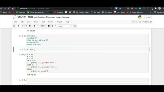This screenshot has width=164, height=92.
Task: Click the 'not equal' output text
Action: click(x=32, y=75)
